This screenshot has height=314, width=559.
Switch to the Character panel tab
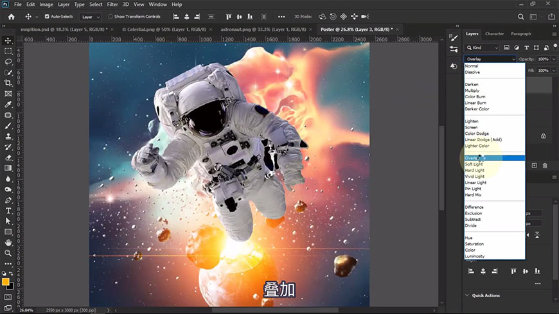point(495,34)
